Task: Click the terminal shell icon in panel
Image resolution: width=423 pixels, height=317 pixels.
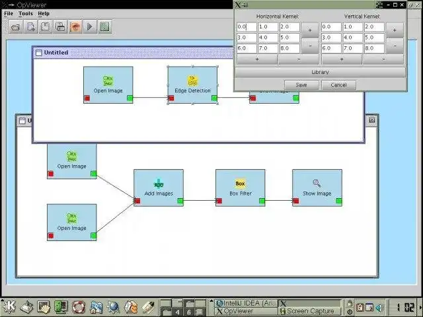Action: point(43,306)
